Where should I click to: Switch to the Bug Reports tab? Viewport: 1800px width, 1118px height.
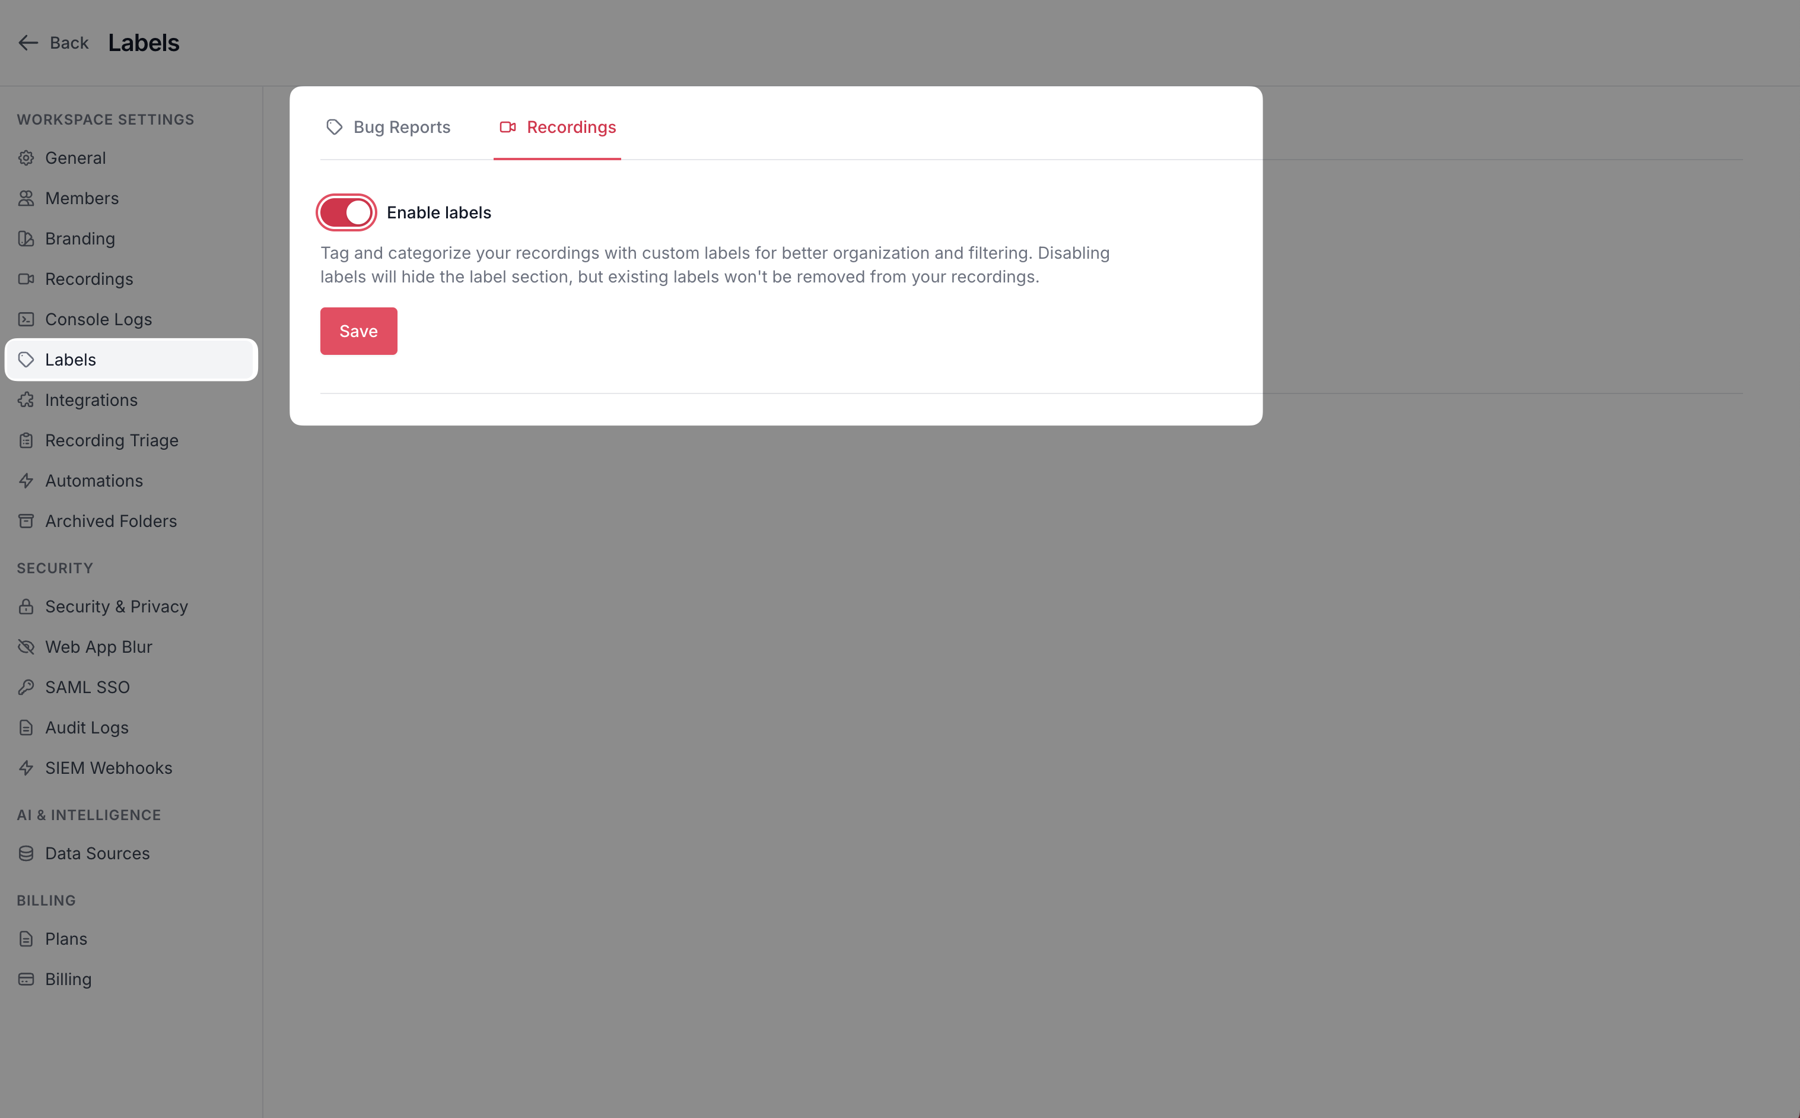(x=388, y=127)
